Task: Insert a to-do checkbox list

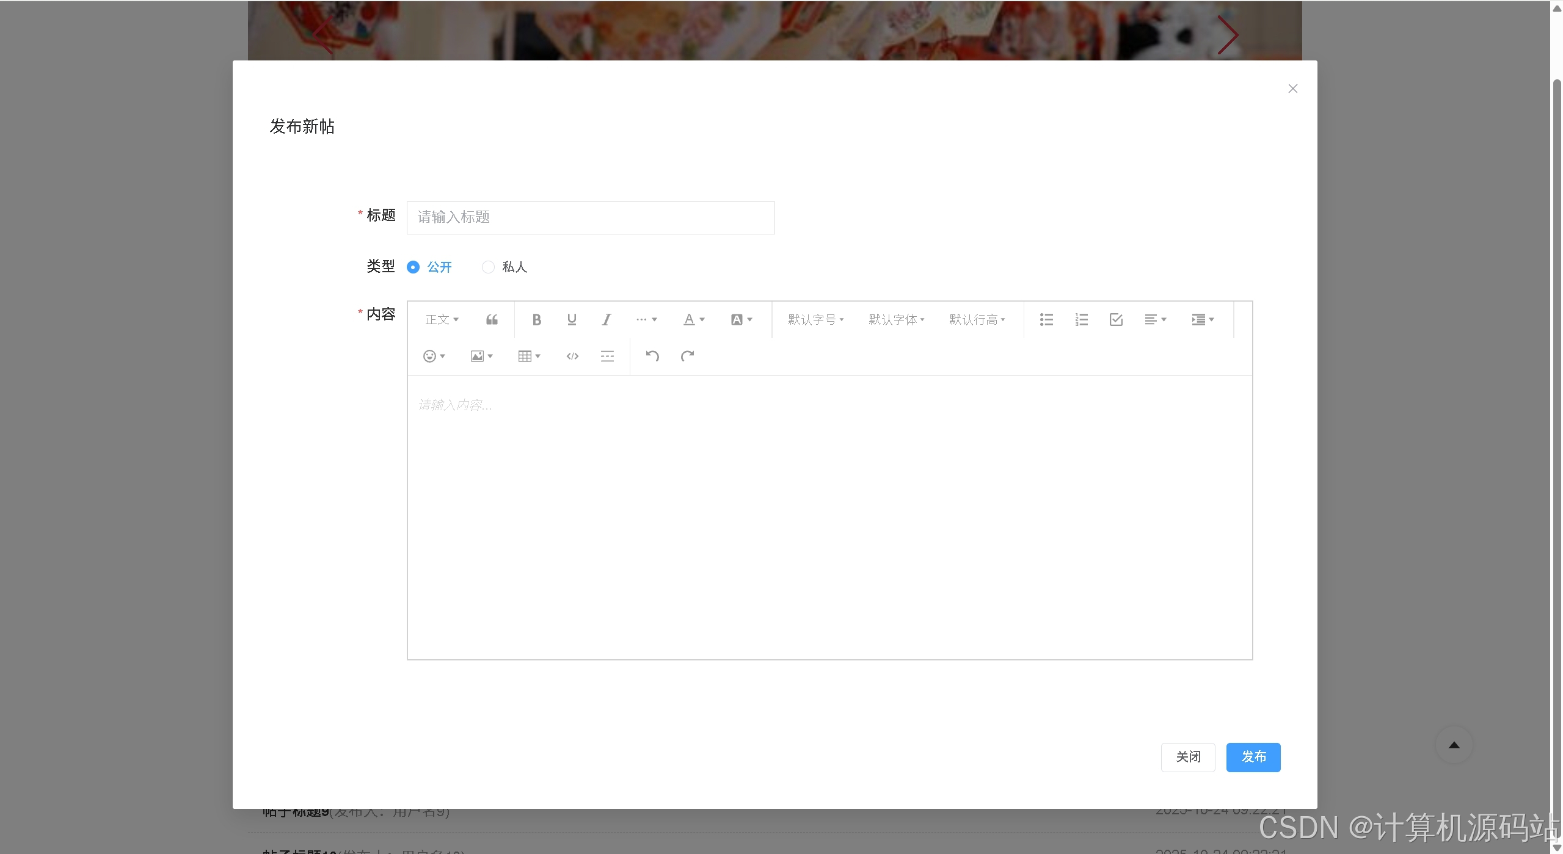Action: [x=1116, y=319]
